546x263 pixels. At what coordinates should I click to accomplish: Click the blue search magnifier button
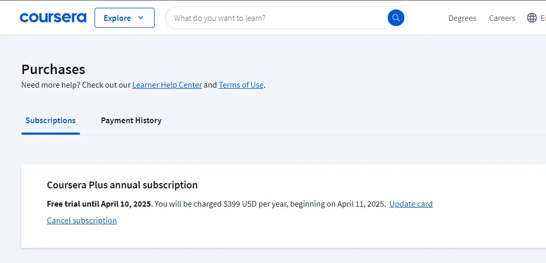[396, 18]
